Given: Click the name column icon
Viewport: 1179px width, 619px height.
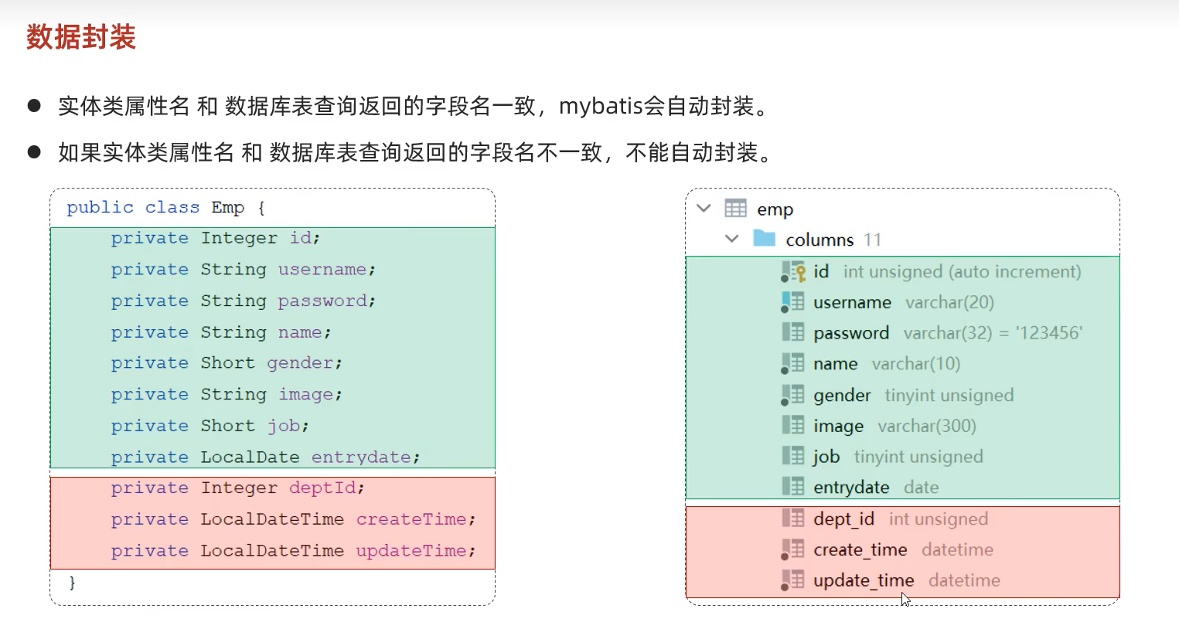Looking at the screenshot, I should [x=793, y=363].
